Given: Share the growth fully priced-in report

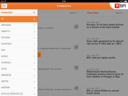Looking at the screenshot, I should coord(76,68).
